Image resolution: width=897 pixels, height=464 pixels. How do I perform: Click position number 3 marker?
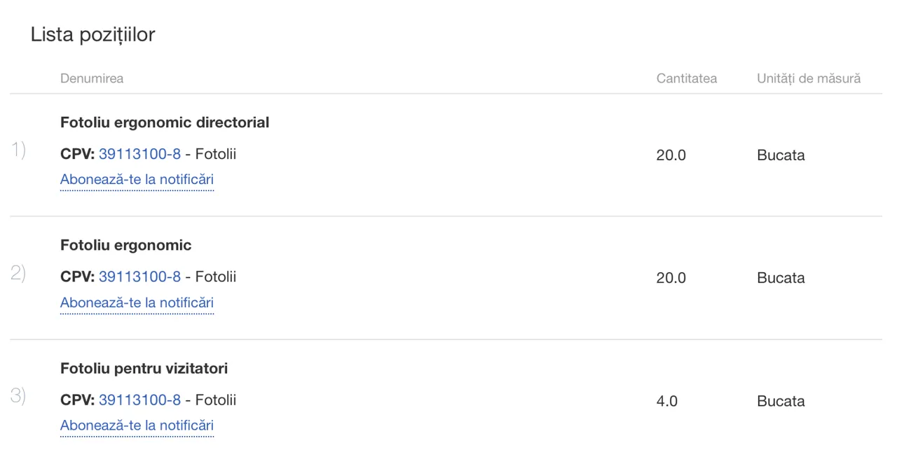[18, 396]
